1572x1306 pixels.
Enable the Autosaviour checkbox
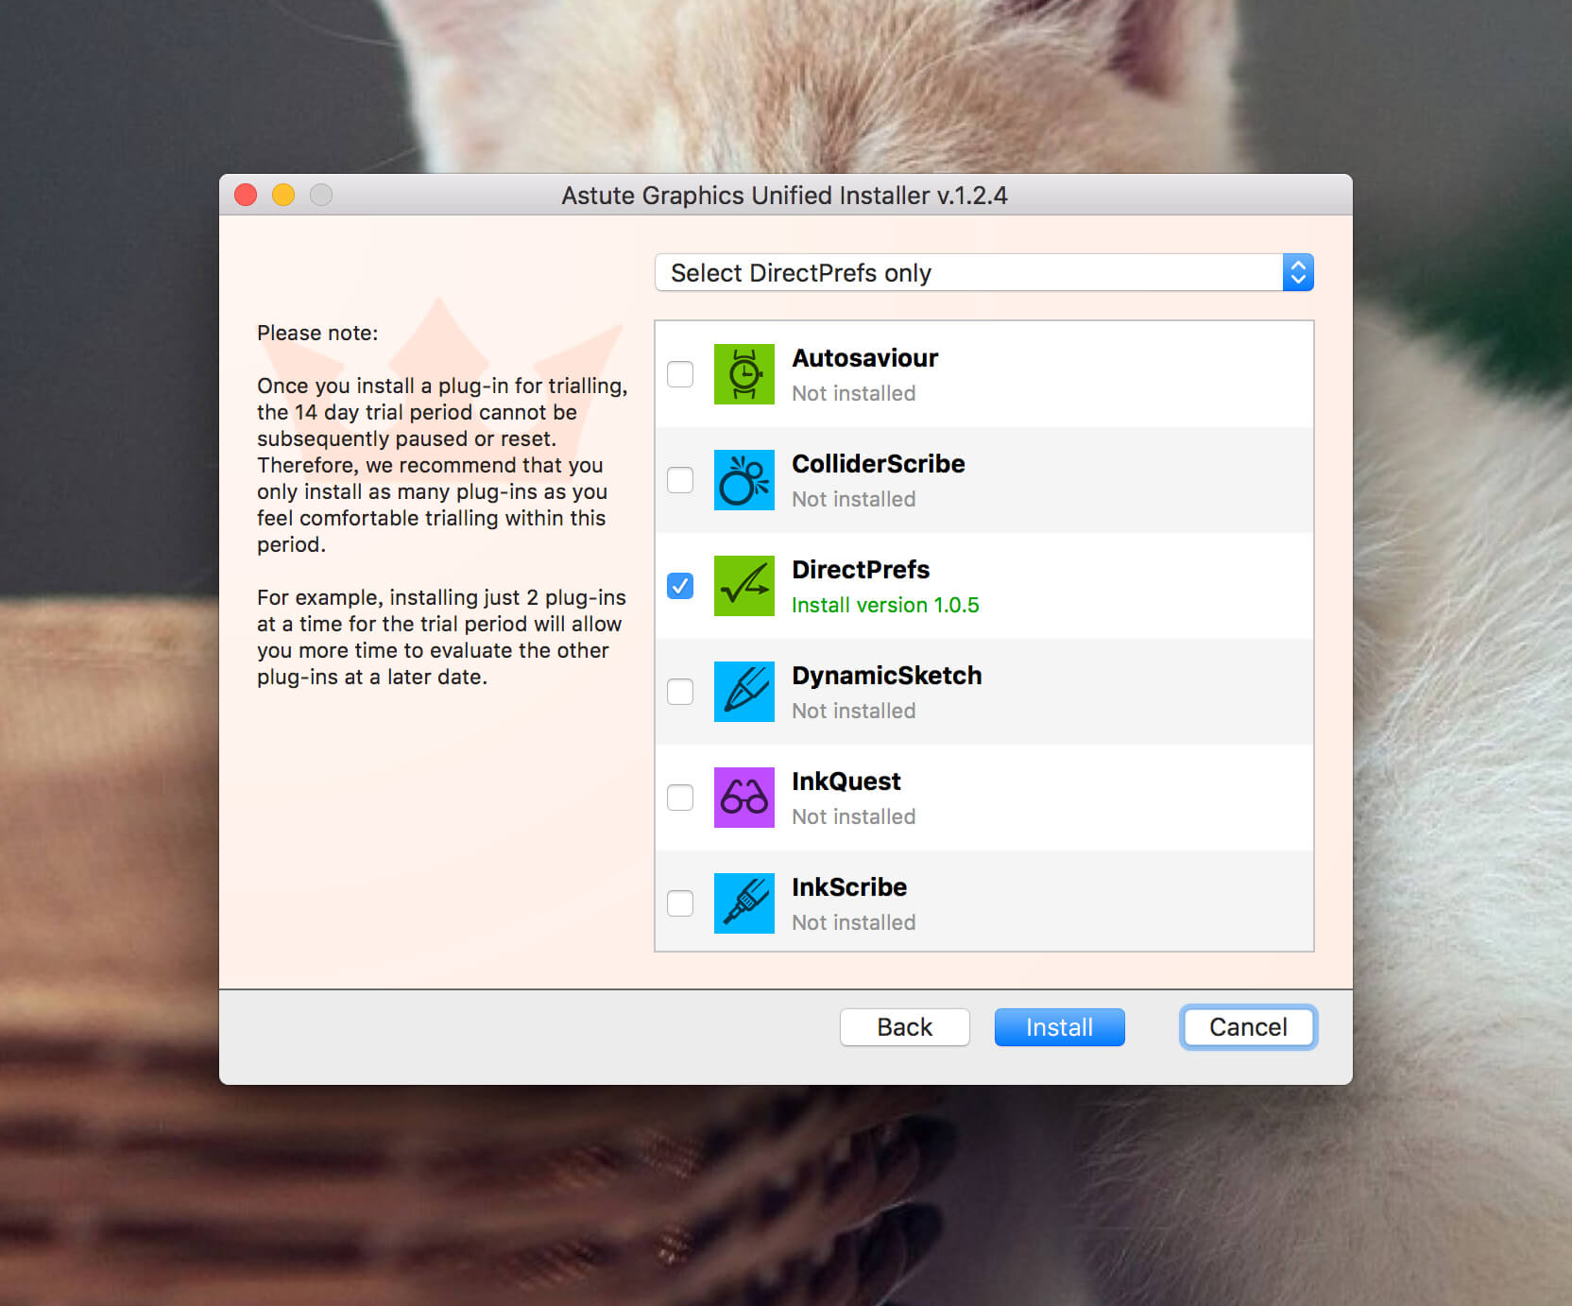680,374
